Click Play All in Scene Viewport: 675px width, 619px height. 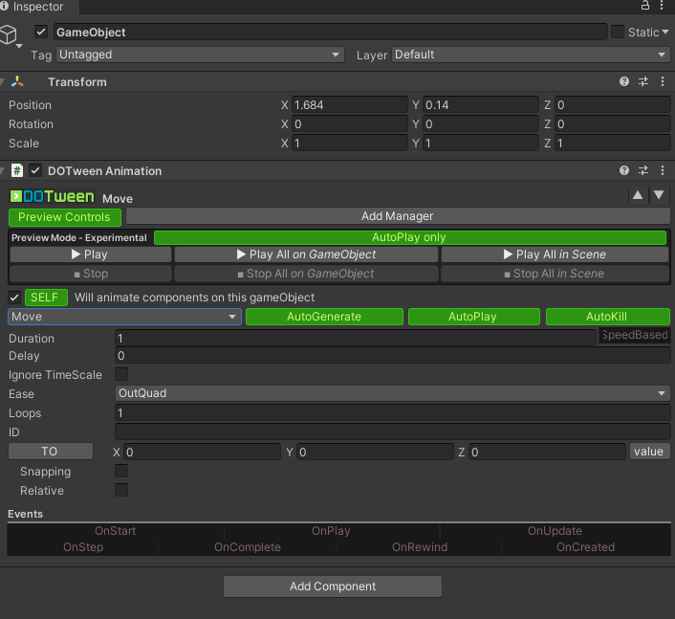coord(555,254)
